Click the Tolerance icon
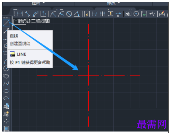Image resolution: width=172 pixels, height=134 pixels. [128, 14]
